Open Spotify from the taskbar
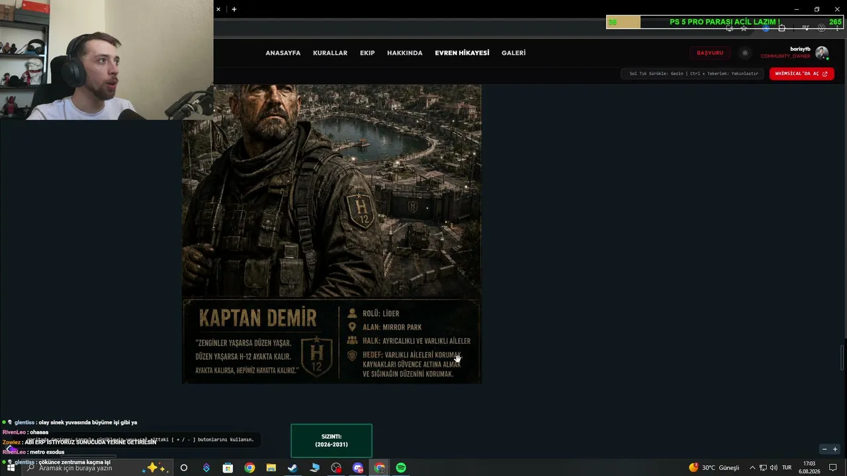Viewport: 847px width, 476px height. click(x=401, y=467)
